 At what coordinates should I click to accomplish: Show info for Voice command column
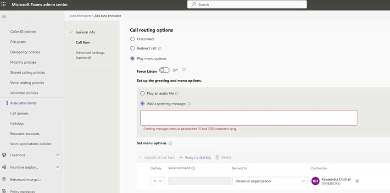click(x=193, y=168)
